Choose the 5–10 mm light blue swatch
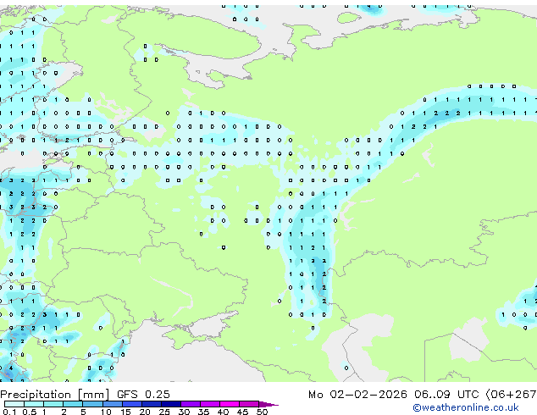Image resolution: width=537 pixels, height=415 pixels. pyautogui.click(x=92, y=404)
